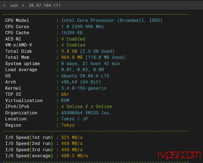
Task: Select the ssh breadcrumb label
Action: [x=14, y=5]
